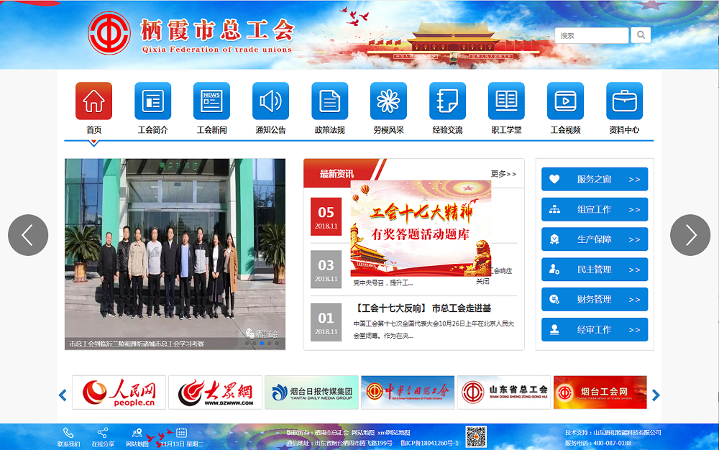719x450 pixels.
Task: Click the 工会视频 play-video icon
Action: [x=565, y=101]
